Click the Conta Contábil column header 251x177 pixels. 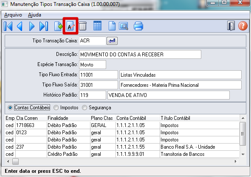(138, 118)
